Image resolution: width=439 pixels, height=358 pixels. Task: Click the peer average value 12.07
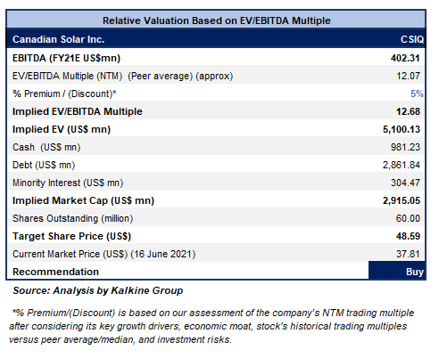coord(408,76)
